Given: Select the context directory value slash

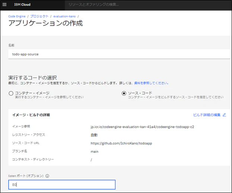Looking at the screenshot, I should (91, 160).
